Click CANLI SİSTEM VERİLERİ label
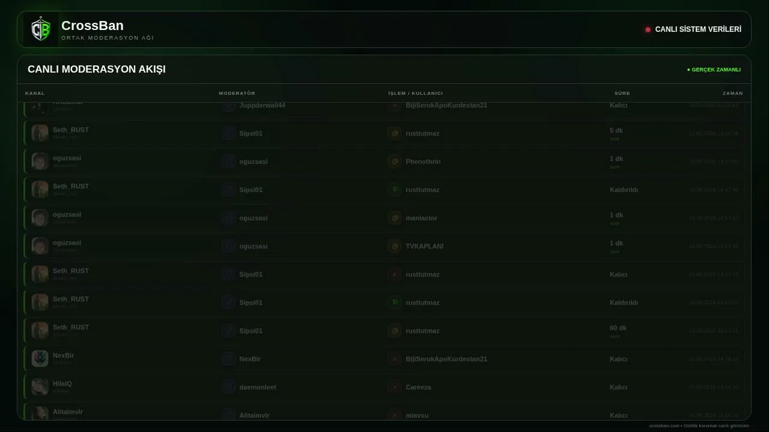769x432 pixels. [x=698, y=29]
